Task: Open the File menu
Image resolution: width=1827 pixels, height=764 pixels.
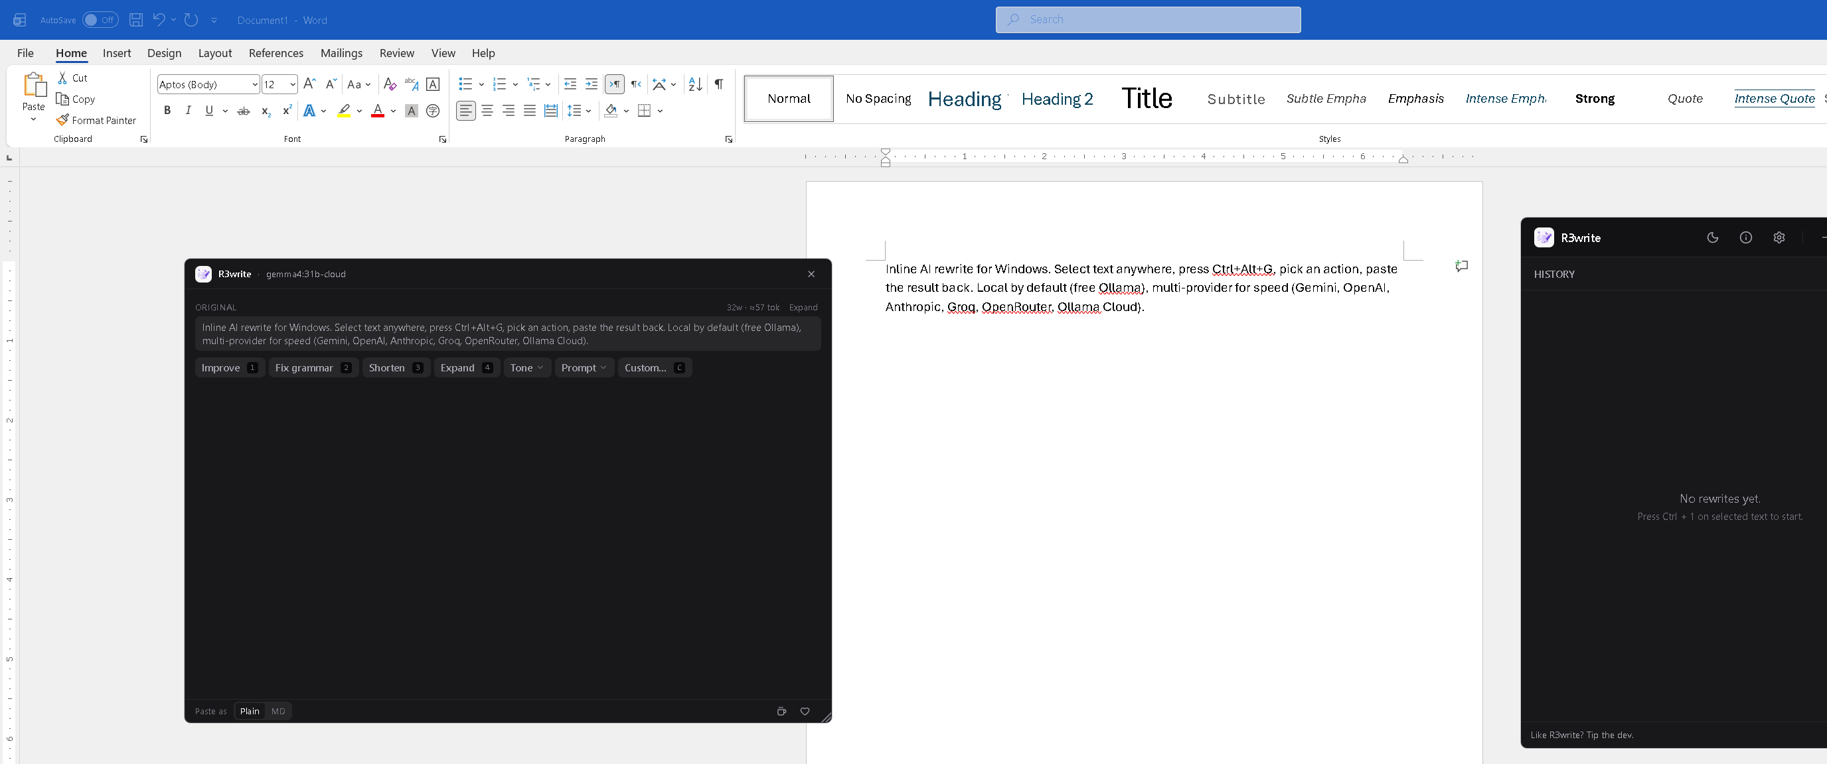Action: (x=25, y=53)
